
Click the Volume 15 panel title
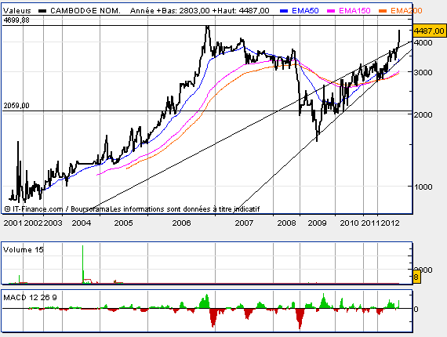coord(23,250)
